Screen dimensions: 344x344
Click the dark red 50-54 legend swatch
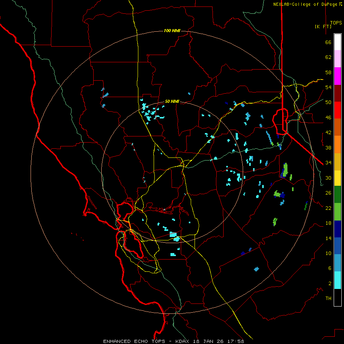[x=338, y=93]
